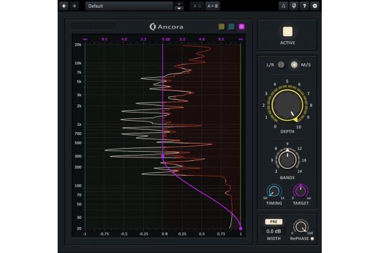Switch to M/S mode
Screen dimensions: 380x253
294,65
